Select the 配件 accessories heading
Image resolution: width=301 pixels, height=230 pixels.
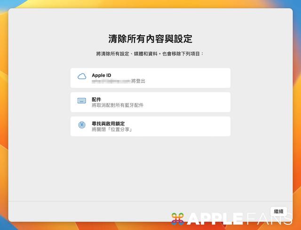click(x=96, y=99)
